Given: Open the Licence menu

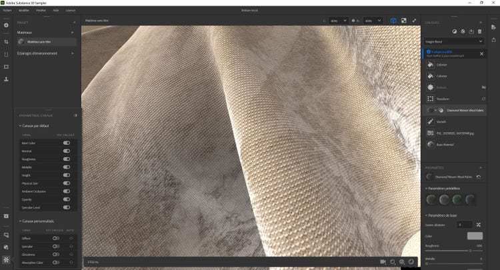Looking at the screenshot, I should pyautogui.click(x=71, y=10).
